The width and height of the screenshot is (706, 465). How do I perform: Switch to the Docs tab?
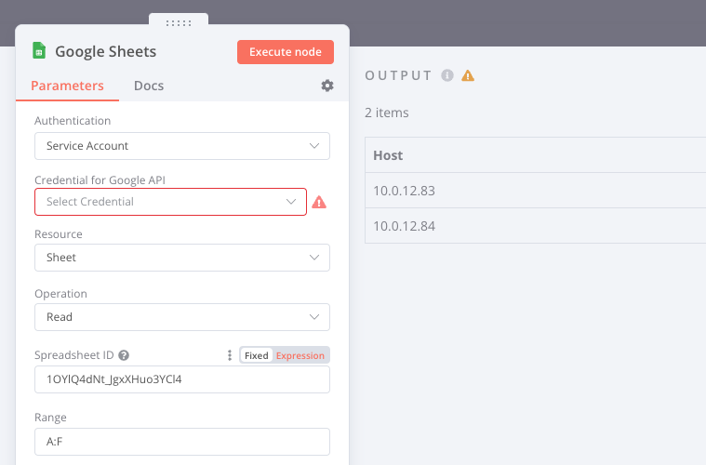click(x=149, y=86)
